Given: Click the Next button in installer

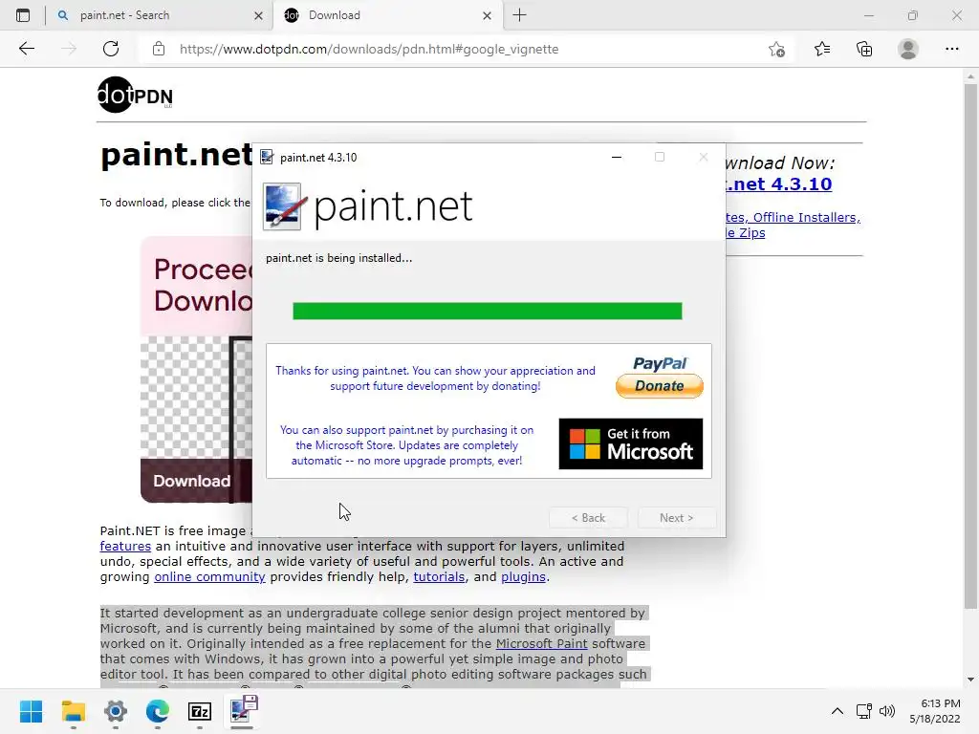Looking at the screenshot, I should [676, 518].
